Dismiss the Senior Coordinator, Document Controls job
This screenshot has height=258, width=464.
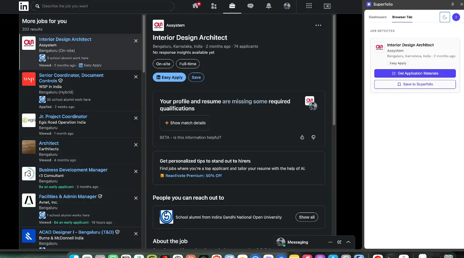[136, 77]
